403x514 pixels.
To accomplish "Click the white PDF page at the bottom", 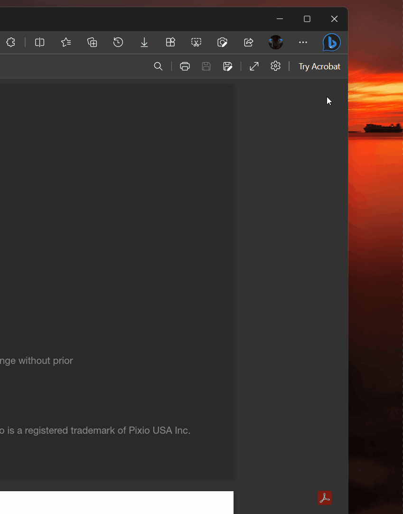I will point(117,503).
